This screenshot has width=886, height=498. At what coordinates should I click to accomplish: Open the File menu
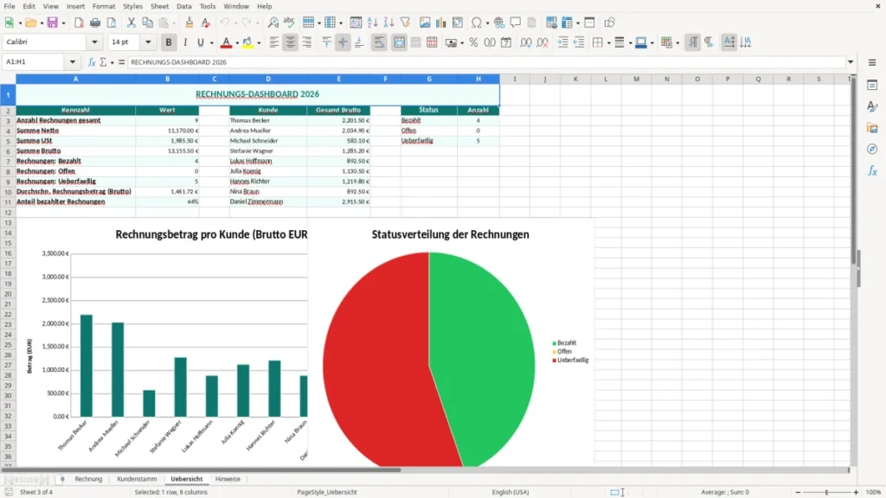click(10, 6)
